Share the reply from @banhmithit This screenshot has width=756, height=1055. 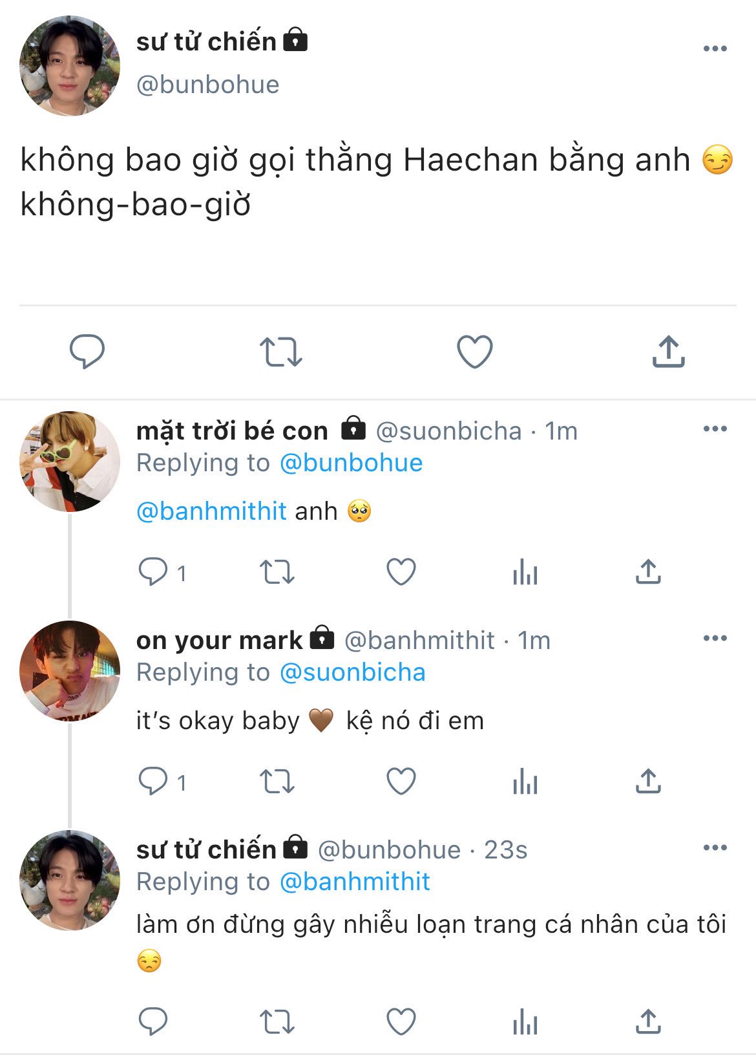tap(648, 782)
